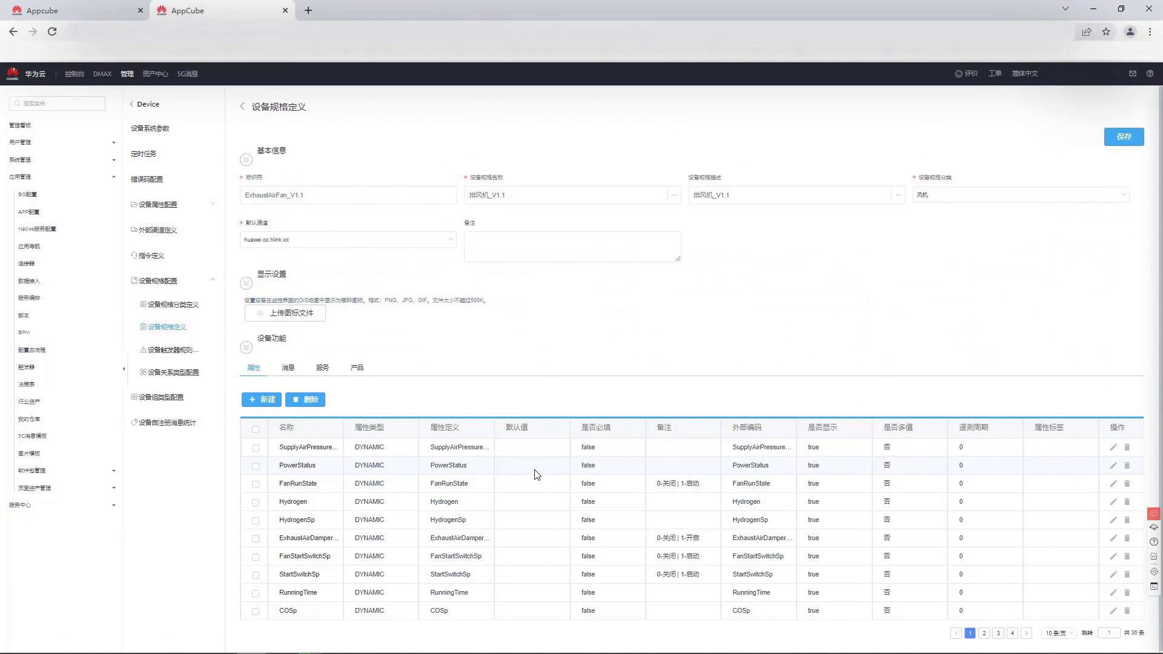Check the FanStartSwitchSp row checkbox
The width and height of the screenshot is (1163, 654).
click(x=256, y=557)
